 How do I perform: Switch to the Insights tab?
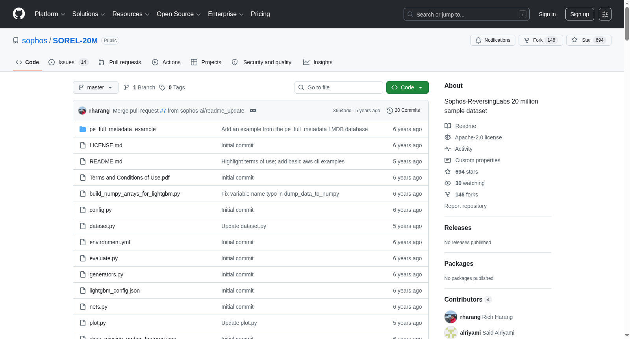(x=318, y=62)
